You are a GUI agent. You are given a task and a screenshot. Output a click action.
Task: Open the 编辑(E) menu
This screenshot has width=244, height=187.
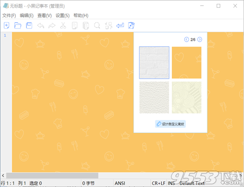(x=27, y=15)
